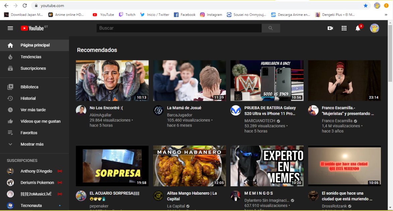393x211 pixels.
Task: Click channel name MARCIANOTECH
Action: click(260, 121)
